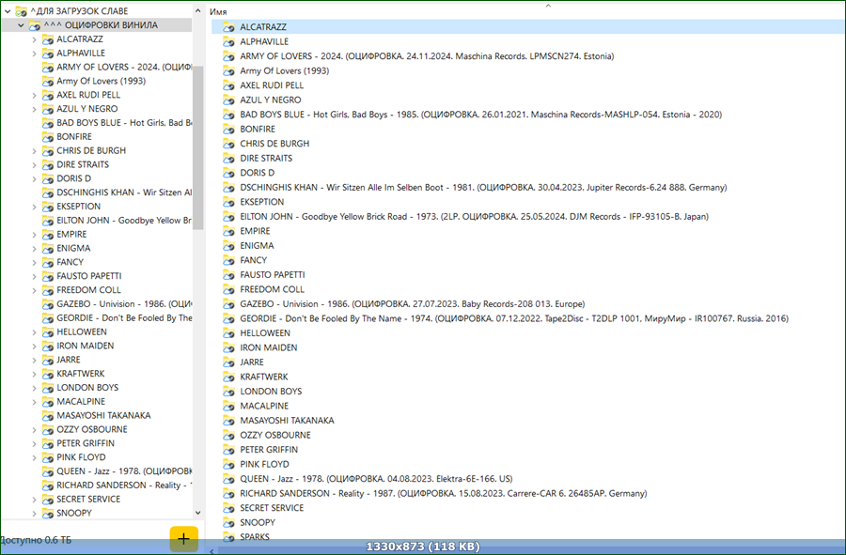Expand ALCATRAZZ in the folder tree
This screenshot has width=846, height=555.
click(x=35, y=39)
